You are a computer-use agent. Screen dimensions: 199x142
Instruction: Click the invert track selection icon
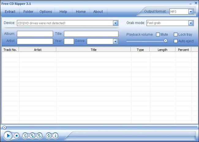pyautogui.click(x=39, y=136)
